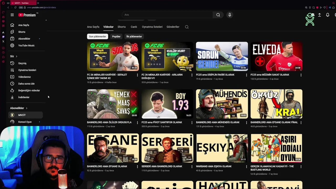Open options for EFSANE OLARAK FİNAL video

point(301,123)
